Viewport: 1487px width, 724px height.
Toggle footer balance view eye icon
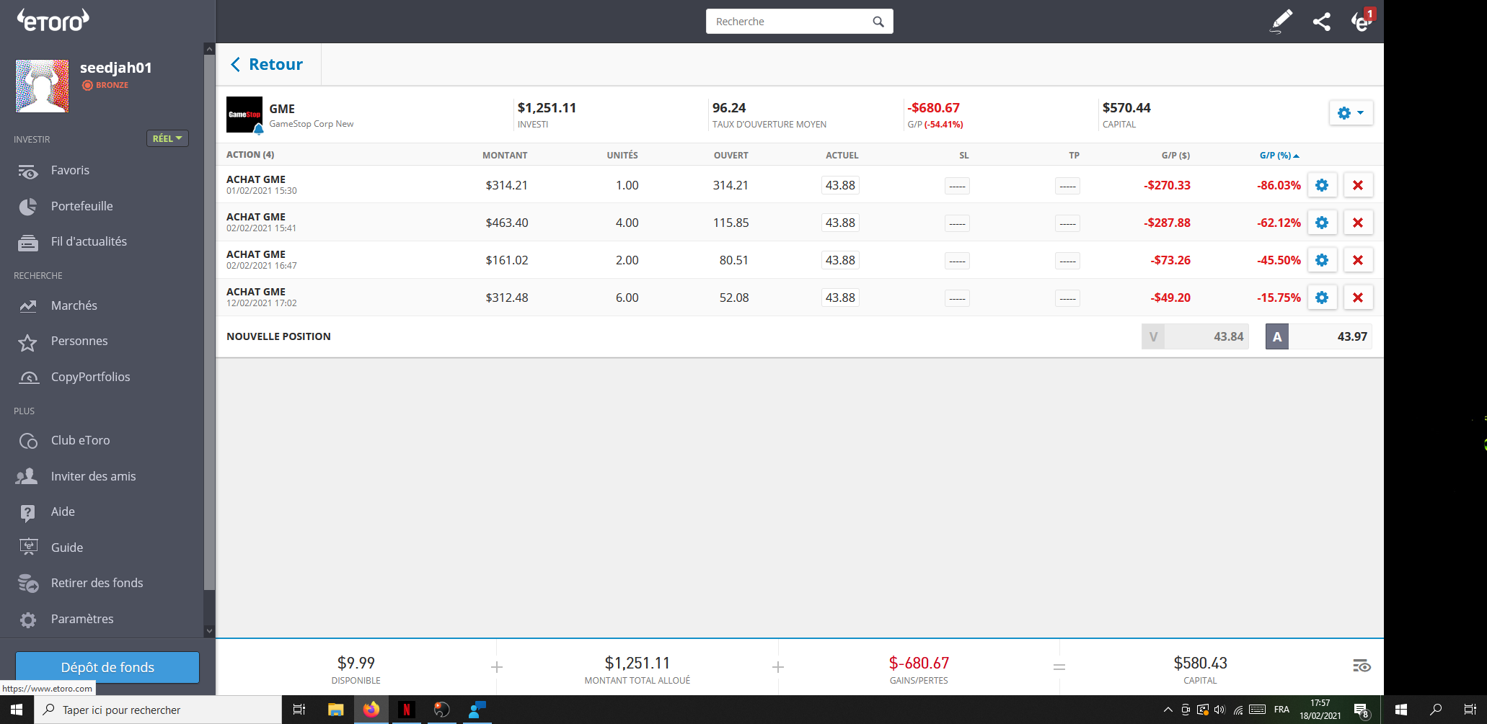(1362, 666)
